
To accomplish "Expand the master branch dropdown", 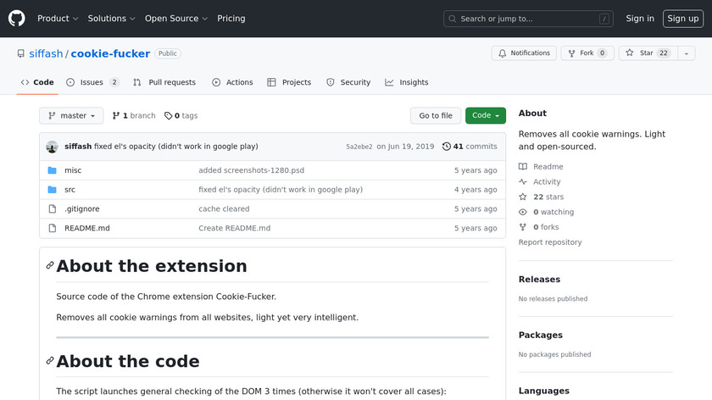I will click(71, 116).
